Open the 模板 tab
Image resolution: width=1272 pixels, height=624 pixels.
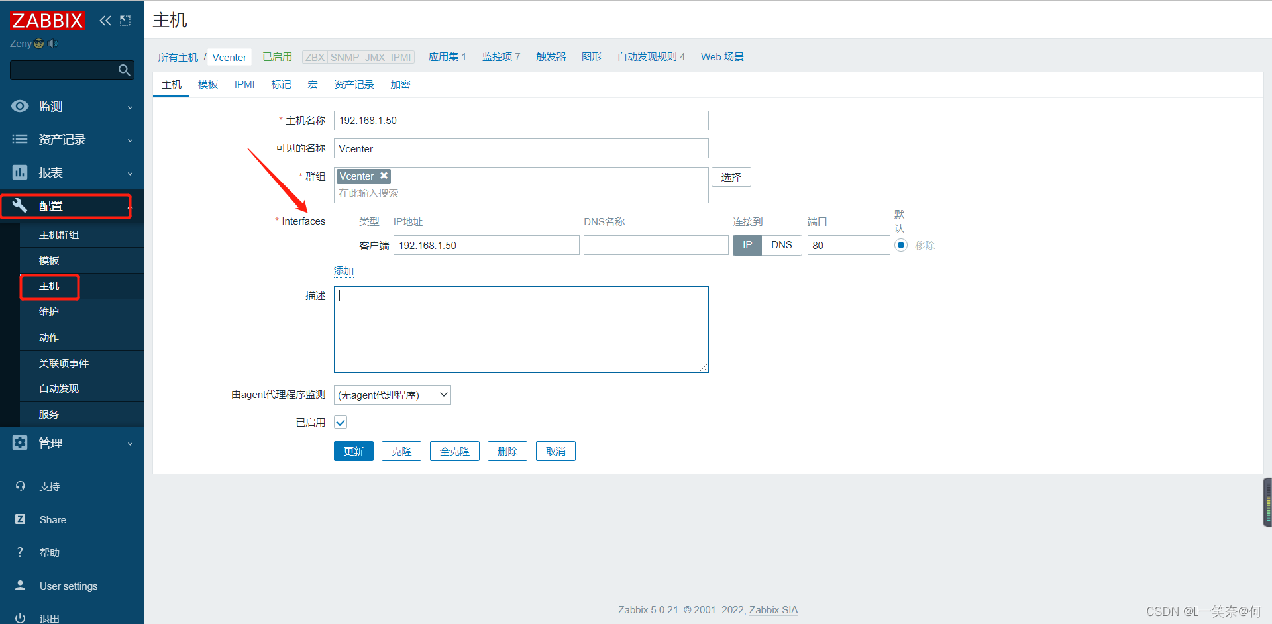(208, 85)
